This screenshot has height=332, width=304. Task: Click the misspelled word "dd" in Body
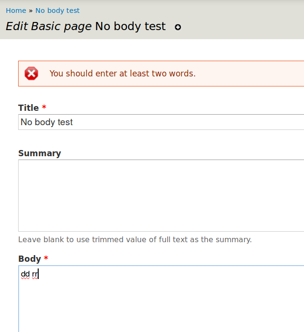coord(25,274)
